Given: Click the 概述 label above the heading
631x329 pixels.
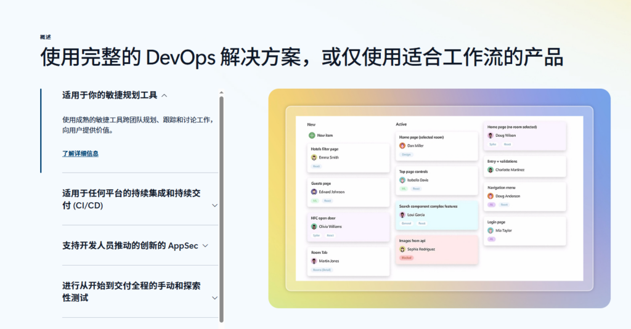Looking at the screenshot, I should tap(46, 37).
